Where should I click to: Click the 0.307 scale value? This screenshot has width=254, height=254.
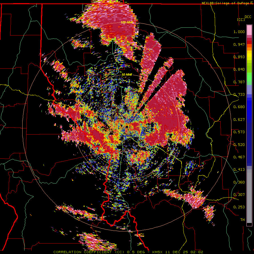pos(239,194)
